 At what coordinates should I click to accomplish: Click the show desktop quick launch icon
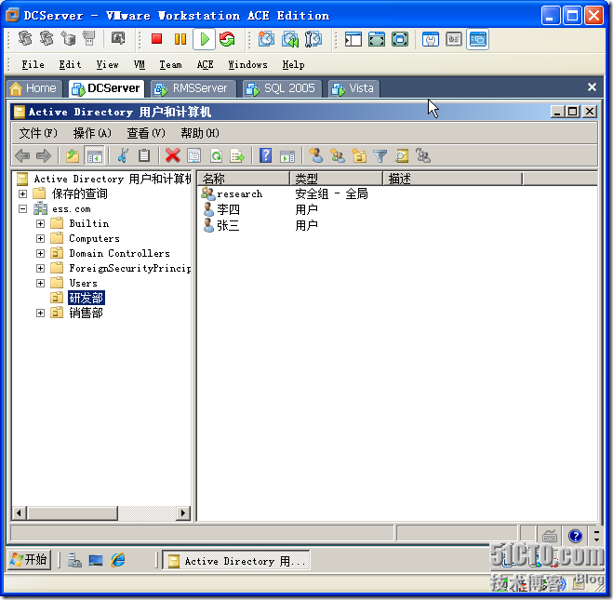pos(96,560)
